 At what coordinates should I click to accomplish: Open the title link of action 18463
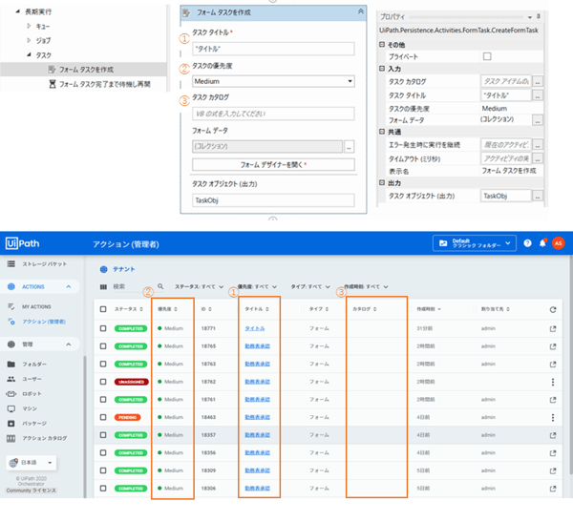point(257,417)
